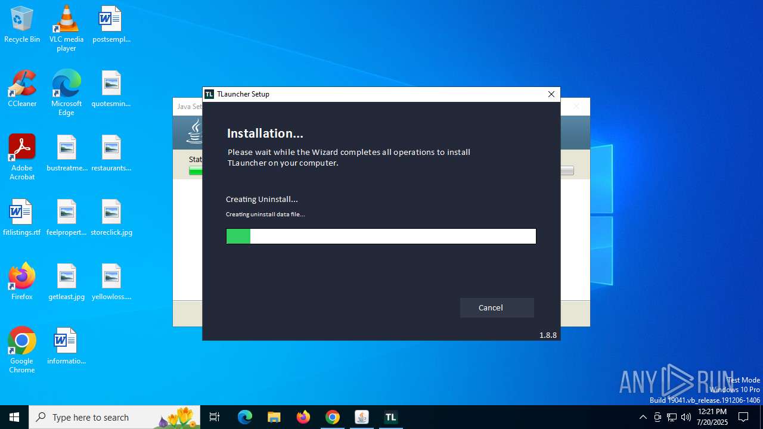
Task: Select the feelpropert image file
Action: click(67, 217)
